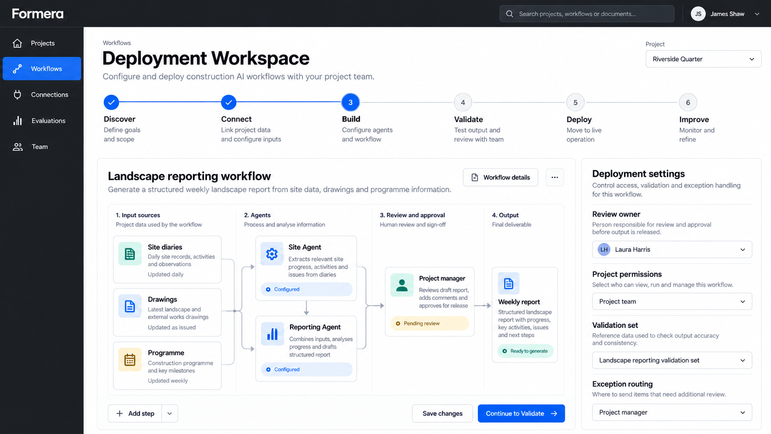This screenshot has height=434, width=771.
Task: Click the LH avatar for Laura Harris
Action: (604, 250)
